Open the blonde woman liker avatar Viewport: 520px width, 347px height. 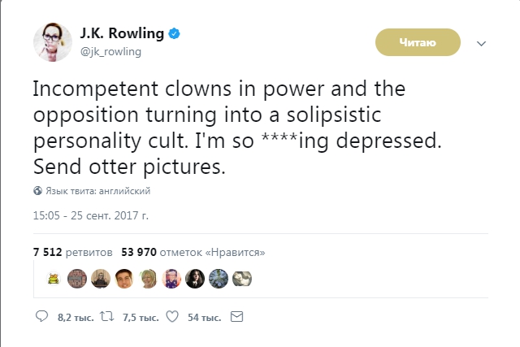coord(148,279)
